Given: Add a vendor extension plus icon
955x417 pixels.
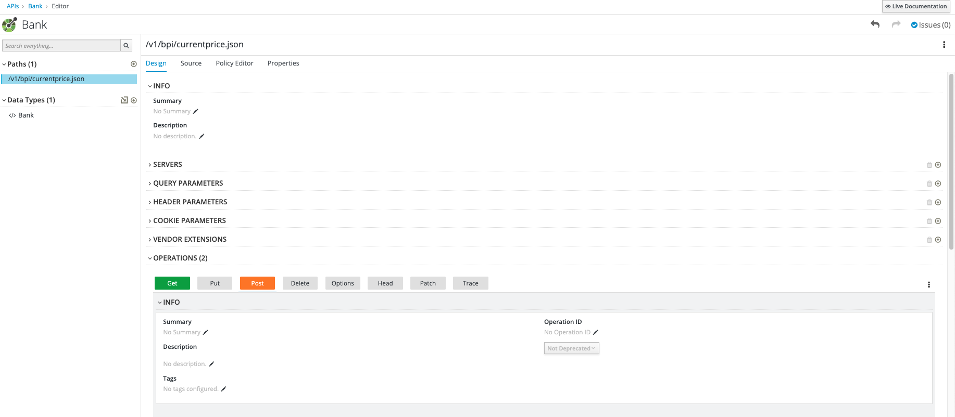Looking at the screenshot, I should tap(938, 240).
